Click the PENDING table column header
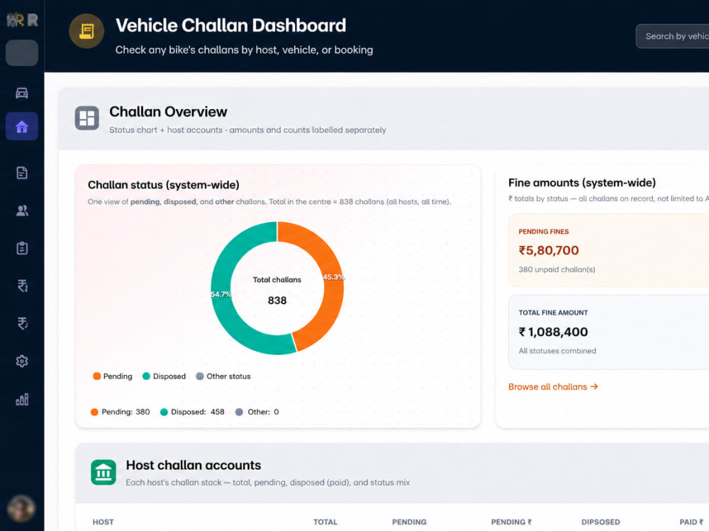Viewport: 709px width, 531px height. (x=409, y=522)
